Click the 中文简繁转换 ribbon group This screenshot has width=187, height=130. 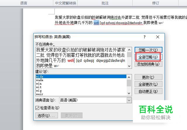66,3
